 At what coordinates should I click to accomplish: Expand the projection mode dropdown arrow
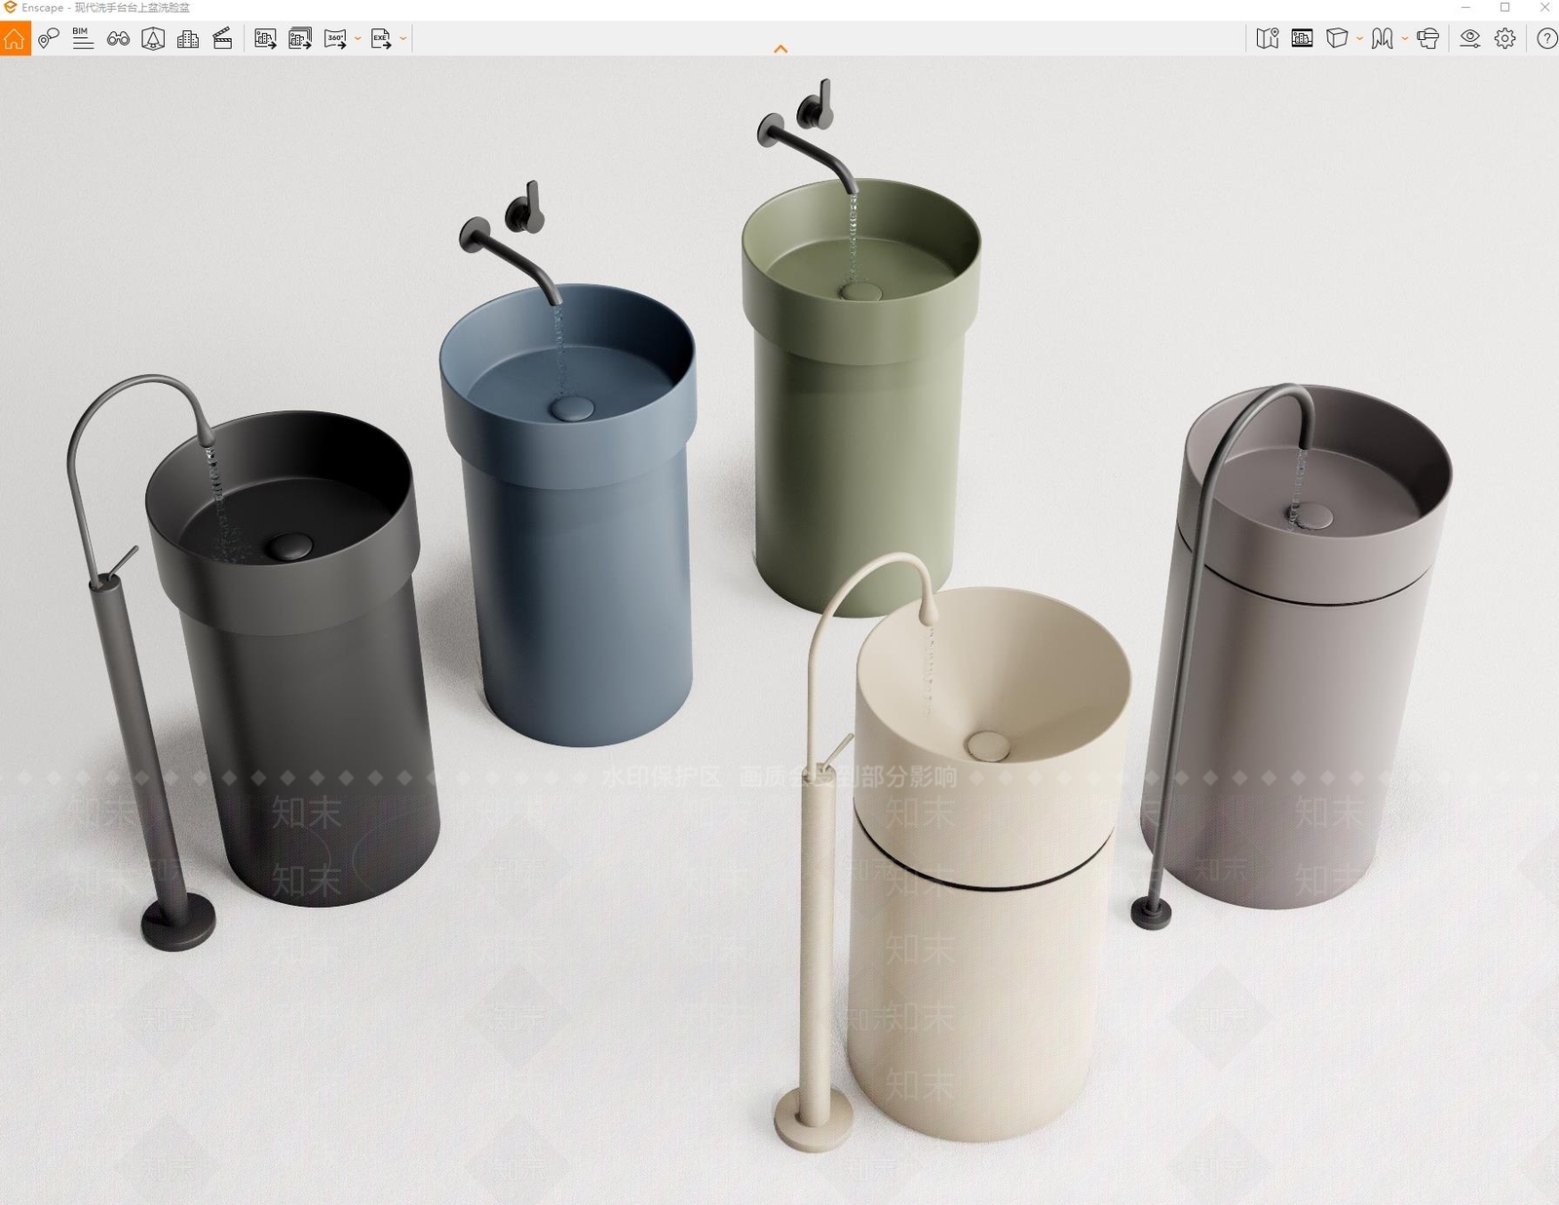(1359, 39)
